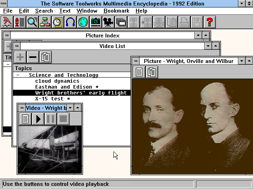Image resolution: width=253 pixels, height=189 pixels.
Task: Click the copy pages icon in Video List
Action: [x=45, y=57]
